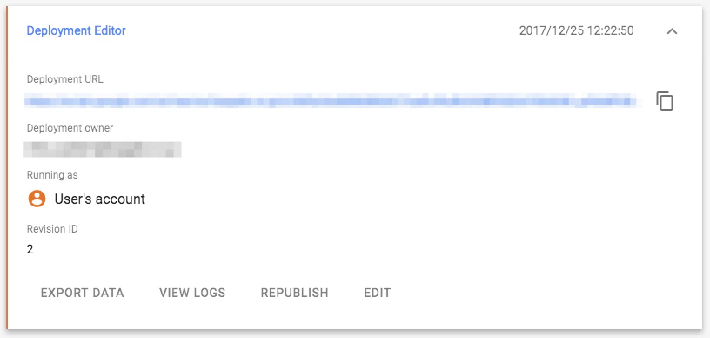
Task: Copy the deployment URL with the copy icon
Action: point(665,101)
